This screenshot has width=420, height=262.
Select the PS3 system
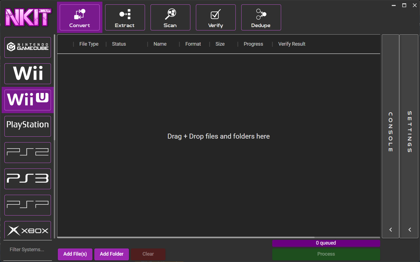(x=28, y=179)
